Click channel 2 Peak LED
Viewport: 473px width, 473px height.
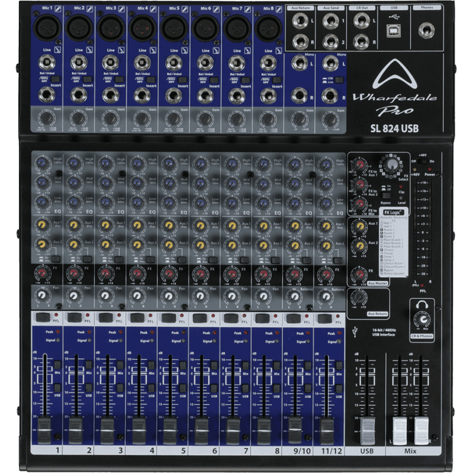[89, 332]
